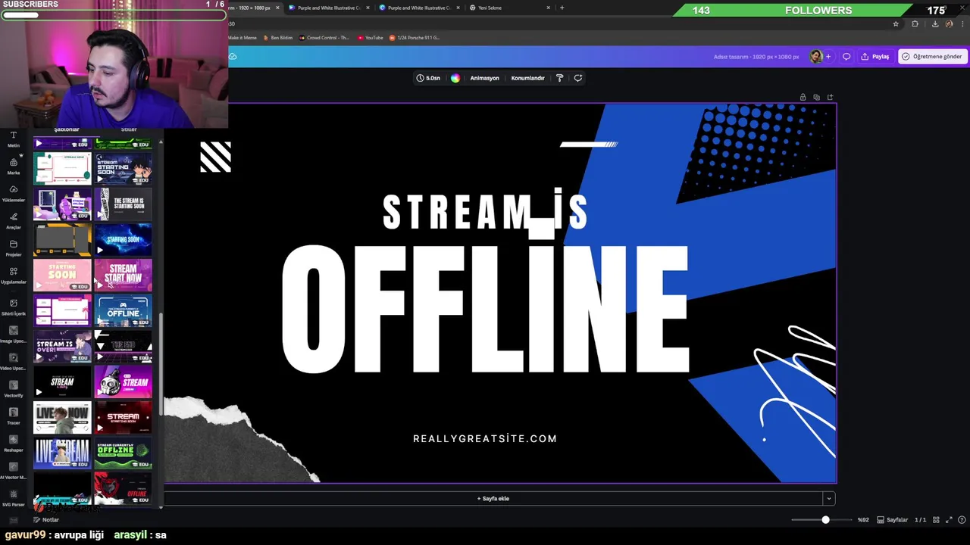Screen dimensions: 970x545
Task: Select the Stream Start Now template
Action: pos(123,276)
